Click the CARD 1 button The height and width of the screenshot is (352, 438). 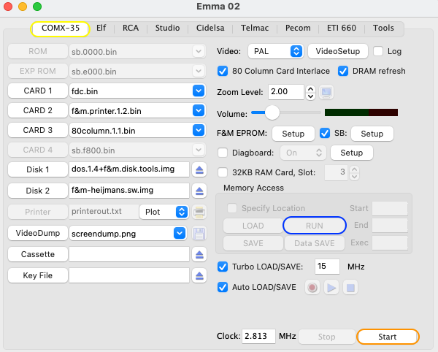tap(38, 91)
